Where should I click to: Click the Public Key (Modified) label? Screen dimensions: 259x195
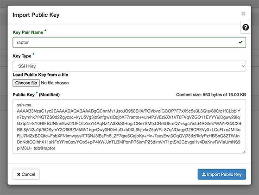click(x=36, y=94)
